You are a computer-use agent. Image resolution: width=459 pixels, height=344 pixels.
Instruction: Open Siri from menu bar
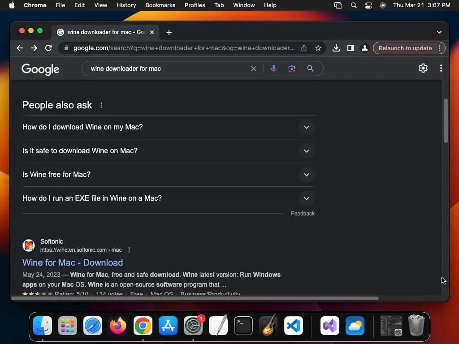click(383, 5)
